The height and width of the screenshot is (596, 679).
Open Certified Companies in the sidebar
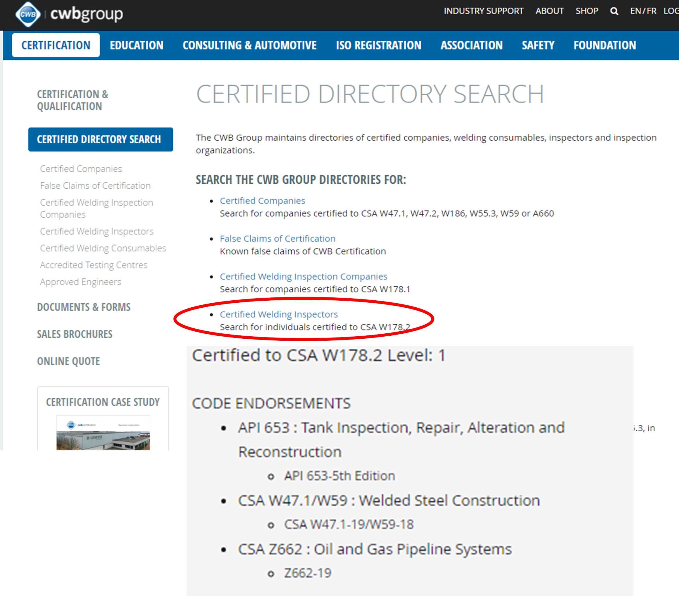click(81, 169)
